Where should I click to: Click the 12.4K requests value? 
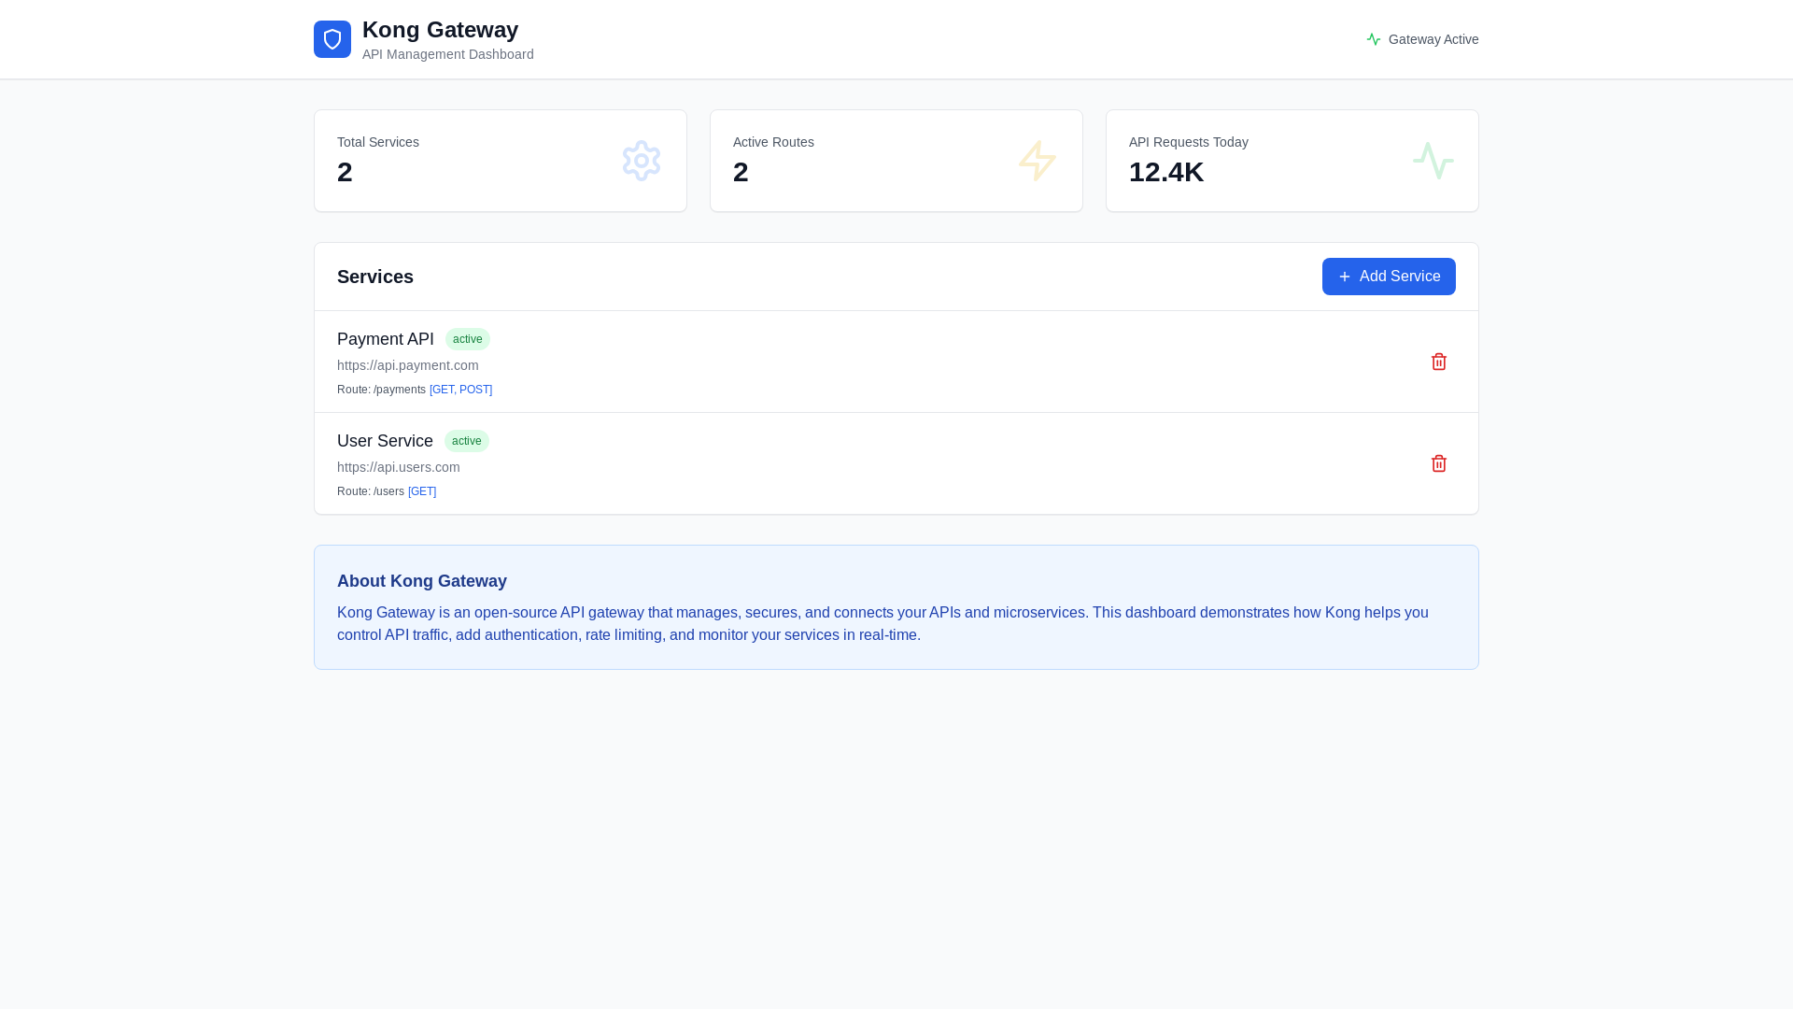tap(1166, 172)
